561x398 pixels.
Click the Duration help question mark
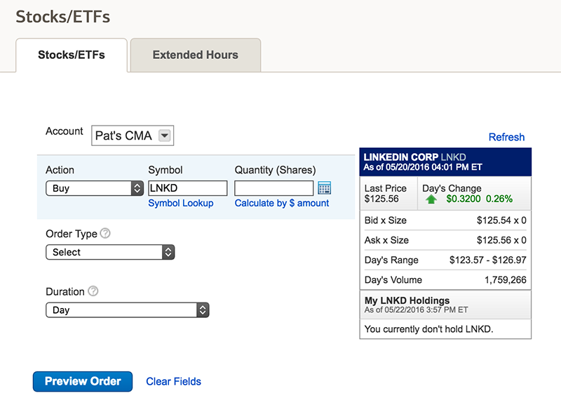93,291
